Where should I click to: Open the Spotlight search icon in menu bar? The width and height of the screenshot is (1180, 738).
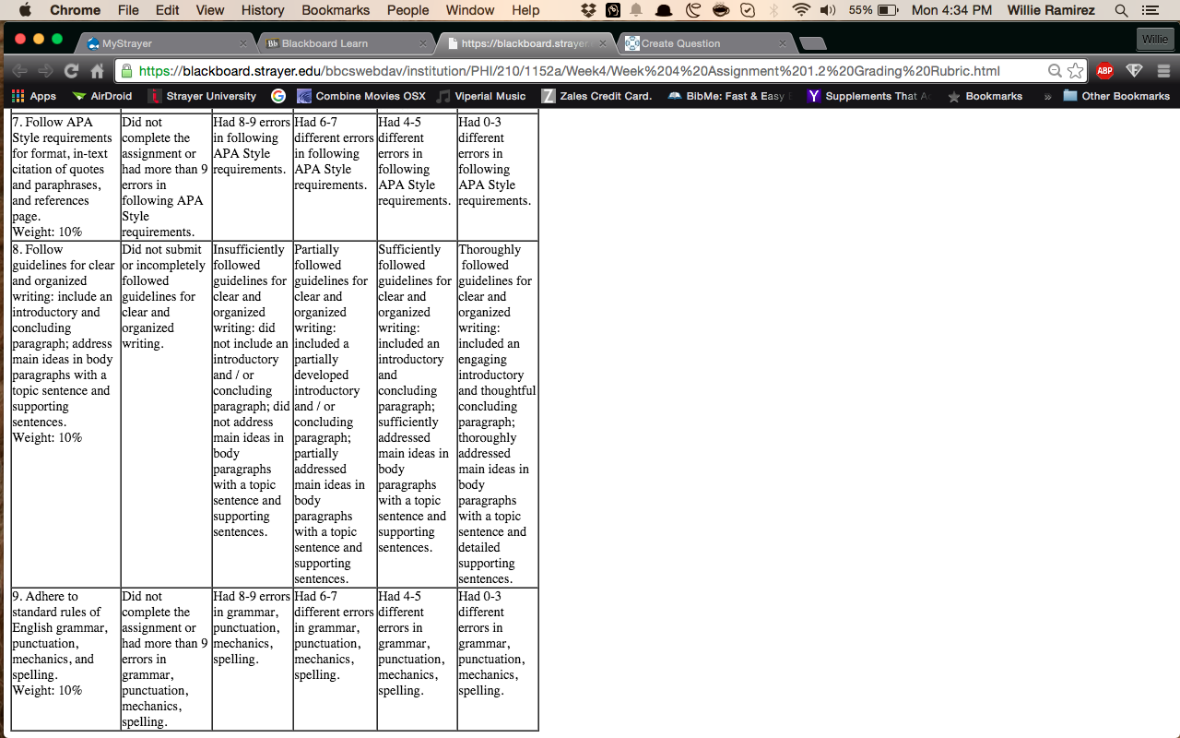1121,10
